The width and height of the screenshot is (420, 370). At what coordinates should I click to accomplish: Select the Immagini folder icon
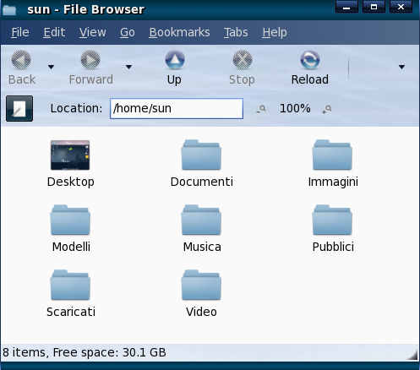pyautogui.click(x=332, y=155)
